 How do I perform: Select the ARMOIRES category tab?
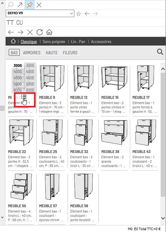coord(32,53)
